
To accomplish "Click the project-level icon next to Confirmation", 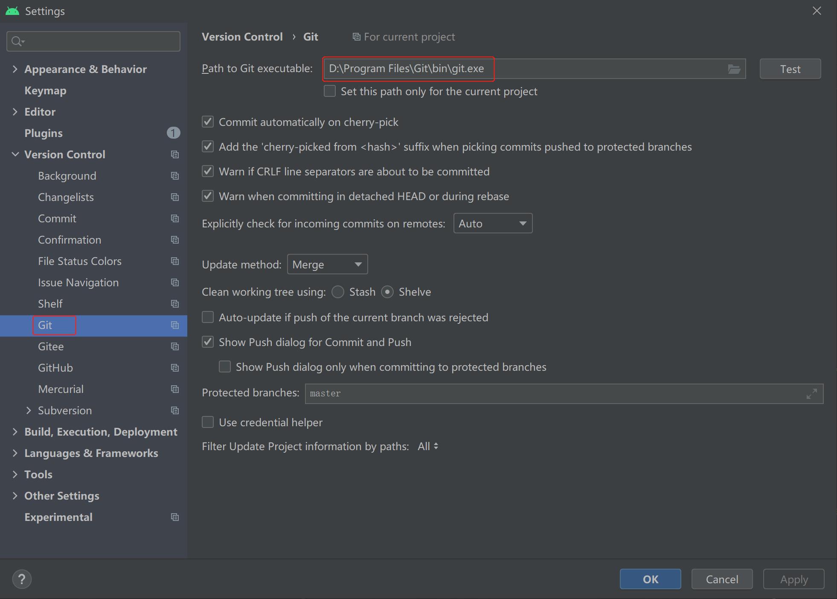I will 175,240.
